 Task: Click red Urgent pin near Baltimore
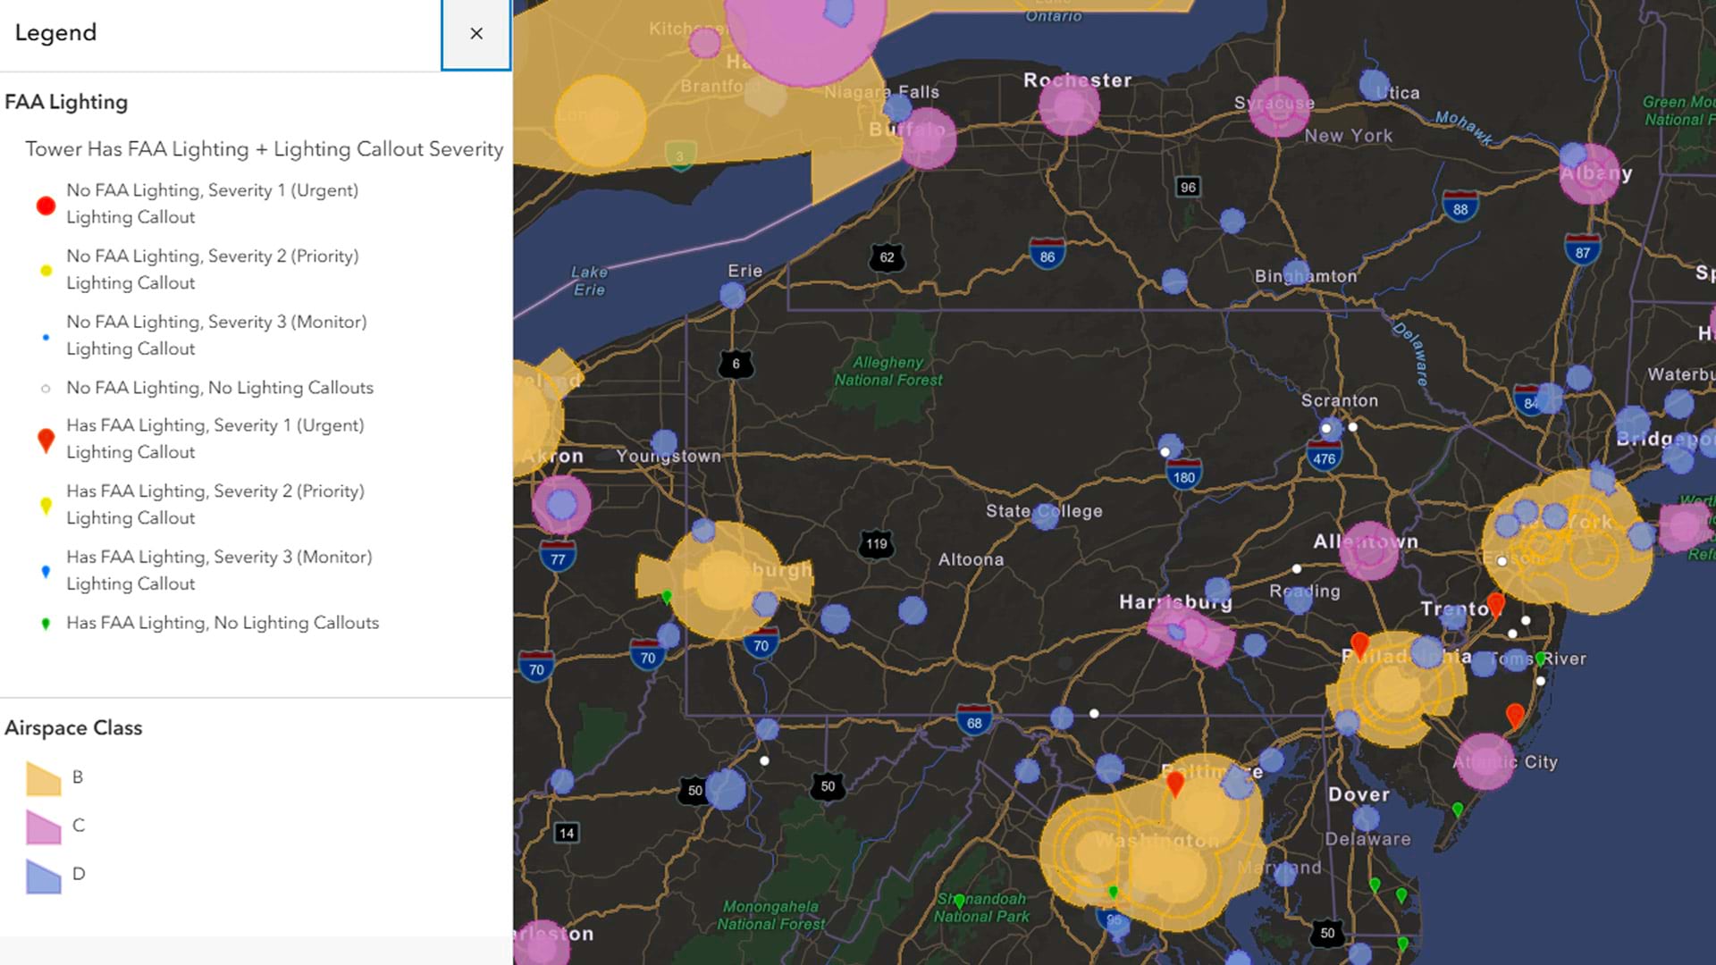coord(1175,784)
